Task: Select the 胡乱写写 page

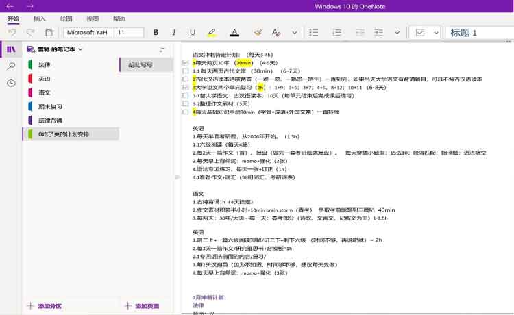Action: (146, 65)
